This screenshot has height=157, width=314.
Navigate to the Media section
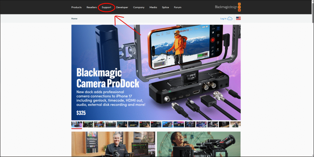(x=153, y=7)
